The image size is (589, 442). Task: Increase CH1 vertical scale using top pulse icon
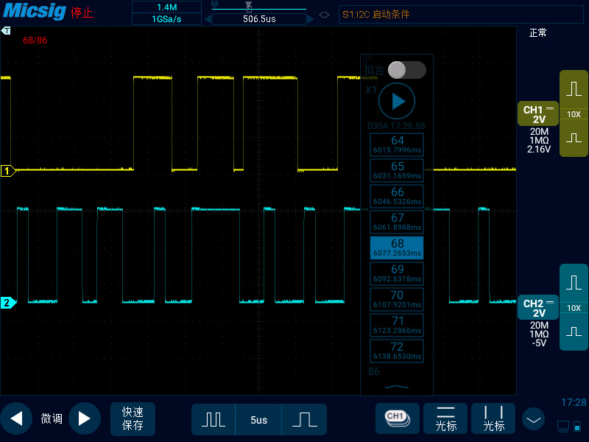coord(574,90)
